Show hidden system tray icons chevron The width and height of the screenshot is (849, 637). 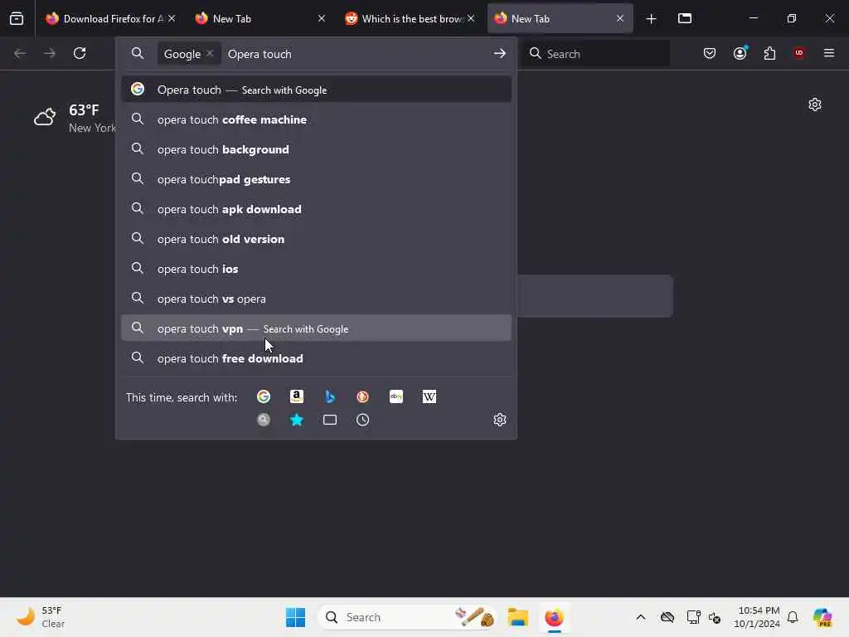641,617
